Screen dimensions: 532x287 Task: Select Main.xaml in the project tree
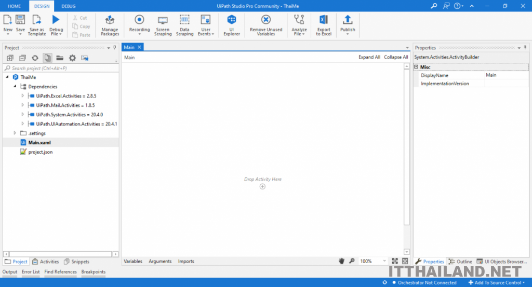tap(61, 142)
